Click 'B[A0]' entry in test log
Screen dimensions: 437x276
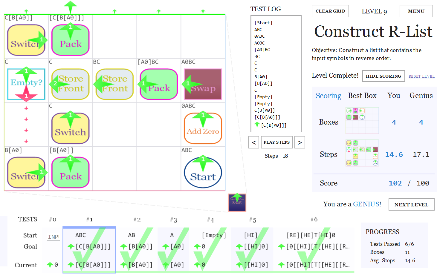coord(261,77)
